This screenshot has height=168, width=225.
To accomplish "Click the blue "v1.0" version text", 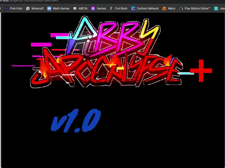I will (76, 120).
